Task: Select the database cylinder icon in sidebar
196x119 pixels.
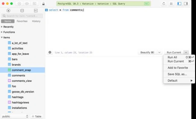Action: [x=22, y=11]
